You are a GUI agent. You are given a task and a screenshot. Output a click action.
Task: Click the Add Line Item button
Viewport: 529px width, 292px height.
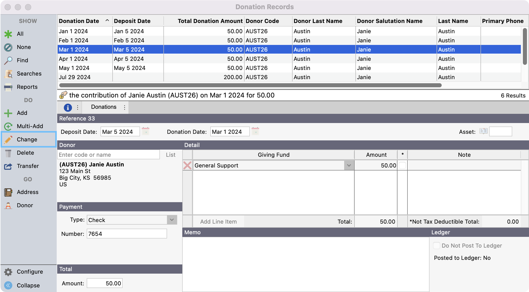[x=218, y=222]
